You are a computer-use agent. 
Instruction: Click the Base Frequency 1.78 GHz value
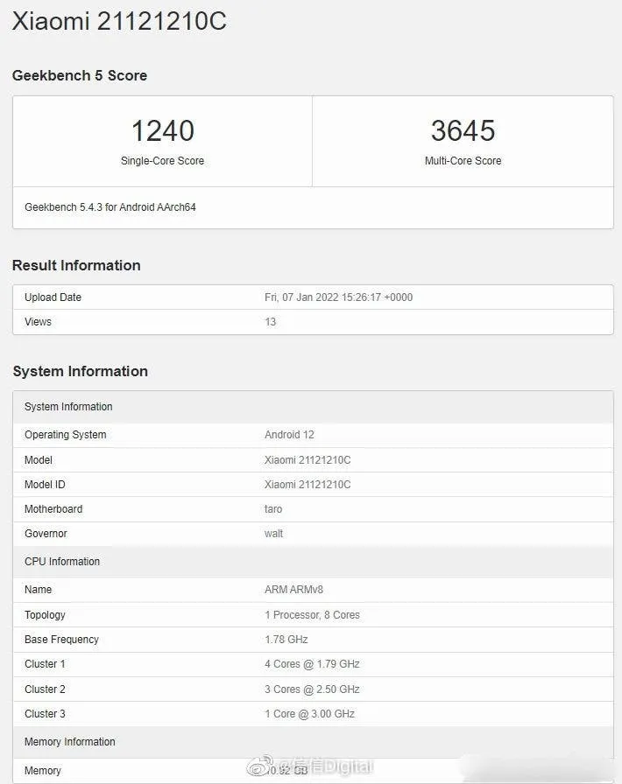coord(286,640)
